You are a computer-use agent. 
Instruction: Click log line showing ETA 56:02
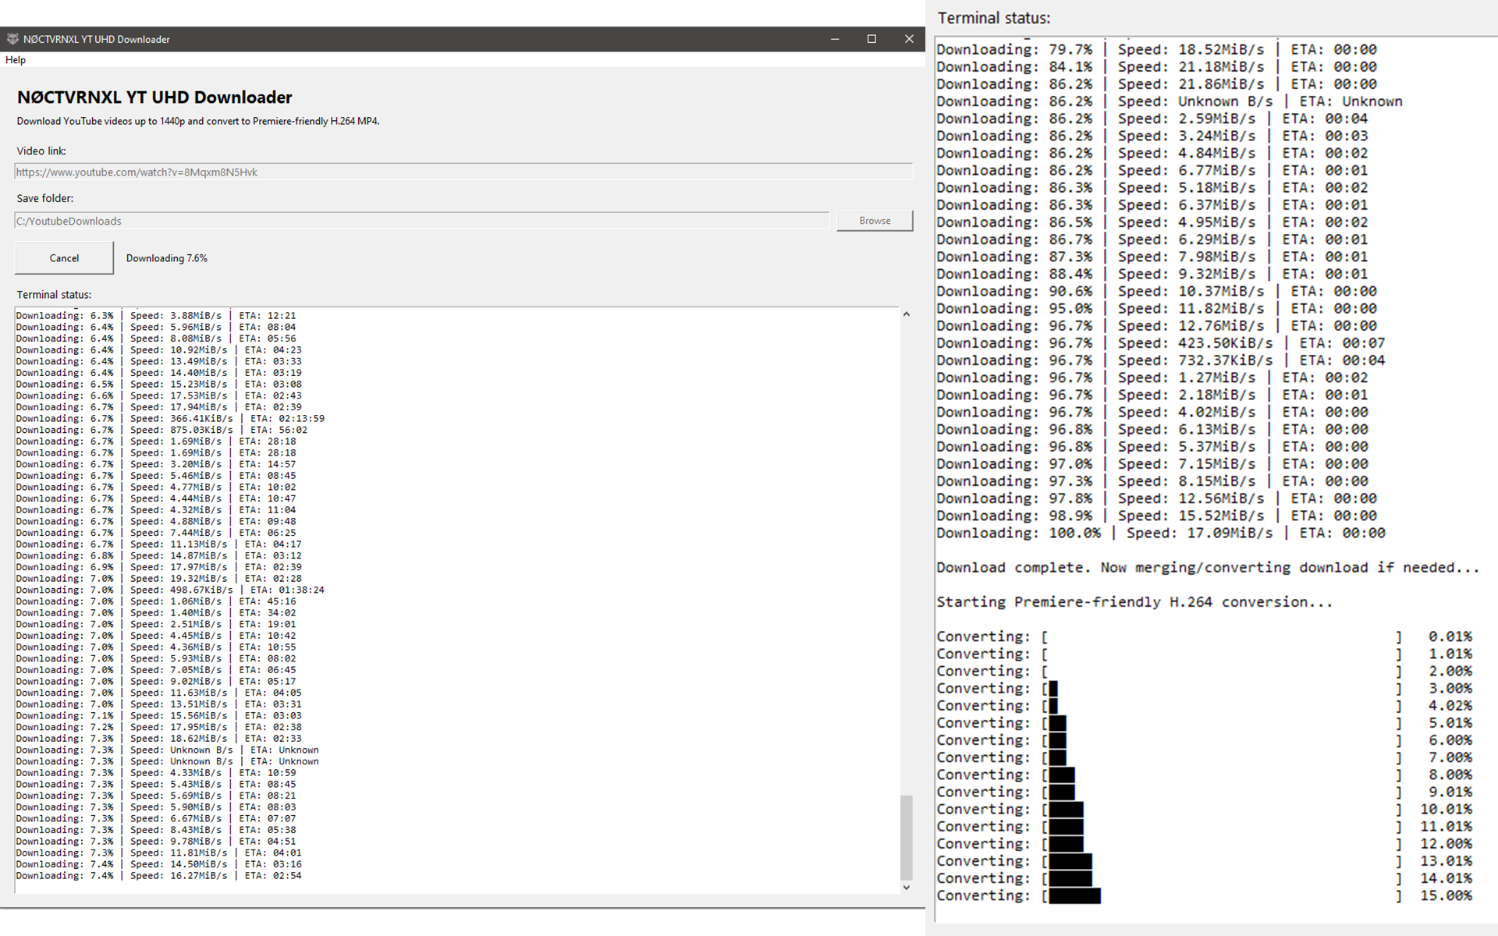tap(162, 430)
